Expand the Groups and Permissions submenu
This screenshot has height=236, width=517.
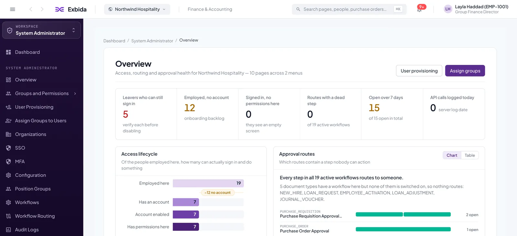pos(75,94)
